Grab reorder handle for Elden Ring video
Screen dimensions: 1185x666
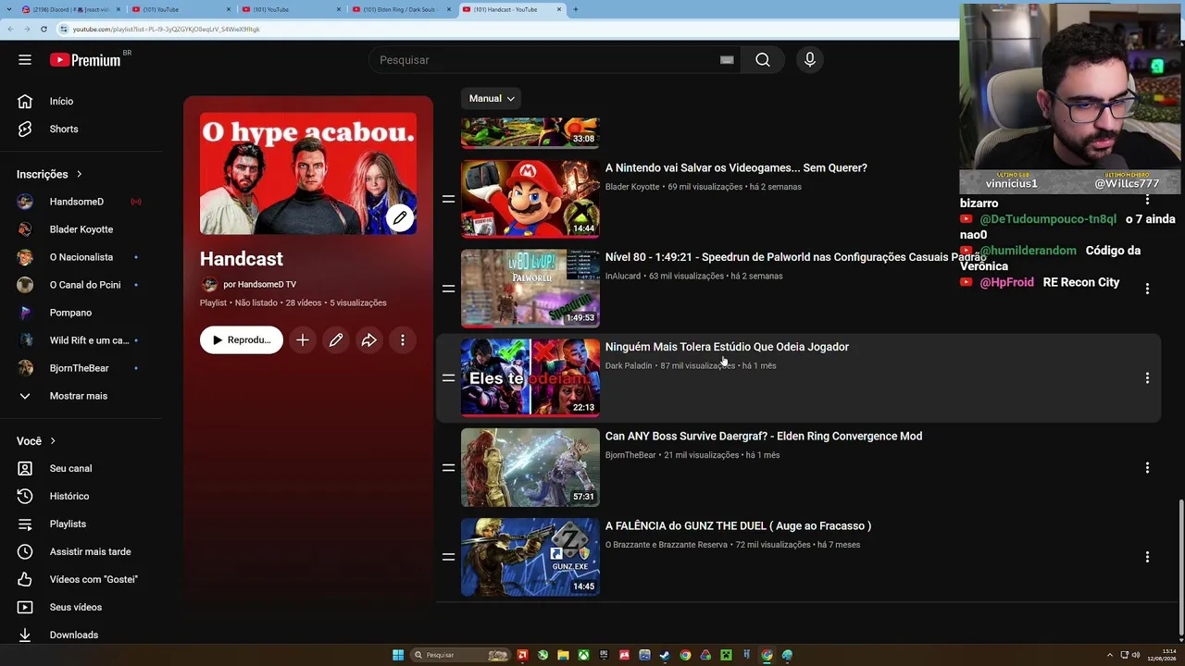click(x=448, y=468)
